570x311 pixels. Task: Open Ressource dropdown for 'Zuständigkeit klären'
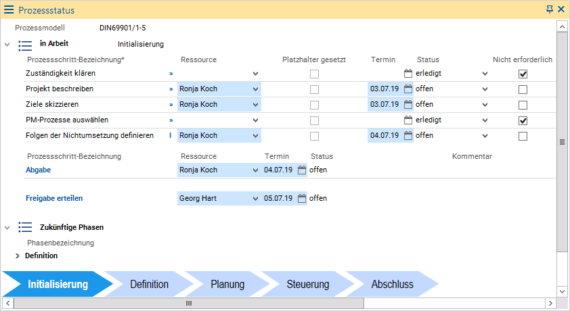(x=256, y=74)
